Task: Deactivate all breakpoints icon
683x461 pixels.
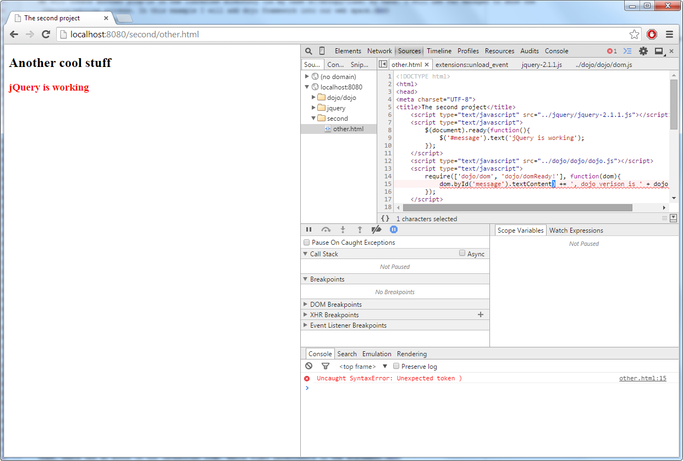Action: click(x=377, y=229)
